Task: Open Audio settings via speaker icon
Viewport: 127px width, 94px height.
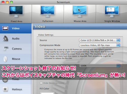Action: (6, 39)
